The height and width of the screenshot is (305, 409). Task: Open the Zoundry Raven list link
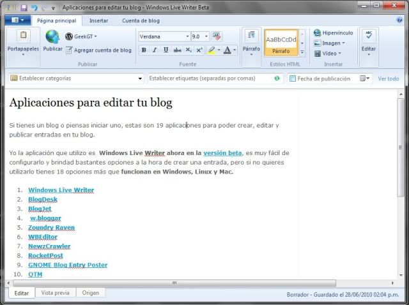pyautogui.click(x=51, y=228)
